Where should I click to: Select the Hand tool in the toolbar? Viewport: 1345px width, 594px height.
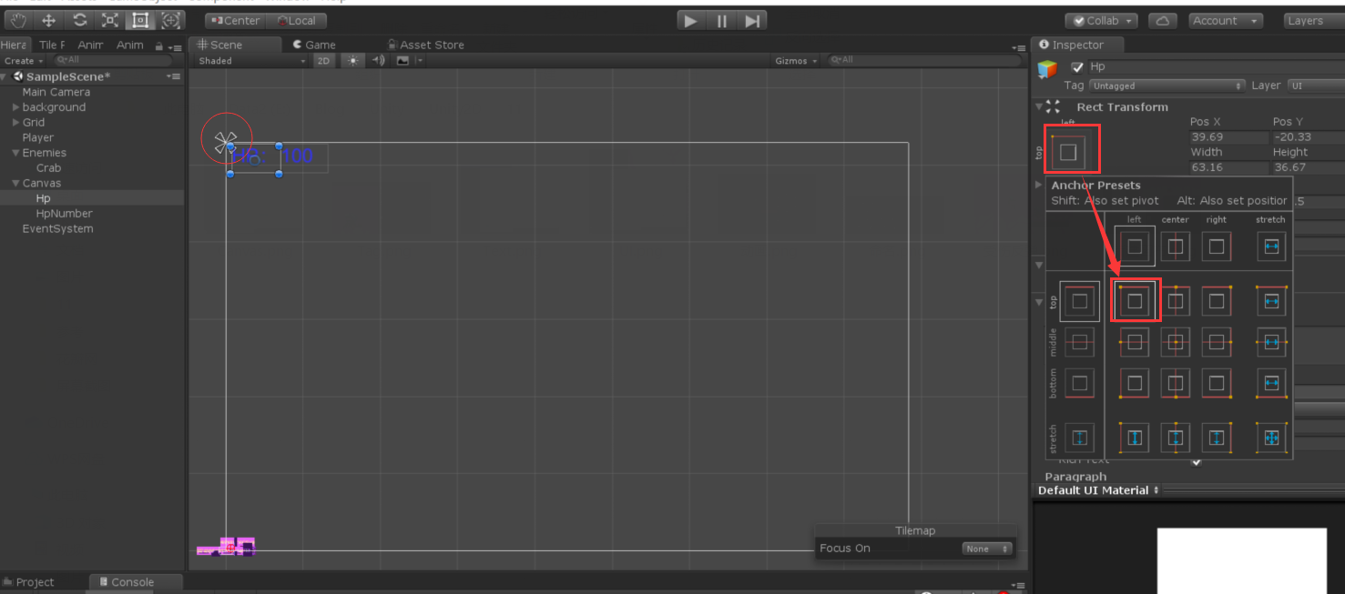tap(17, 20)
